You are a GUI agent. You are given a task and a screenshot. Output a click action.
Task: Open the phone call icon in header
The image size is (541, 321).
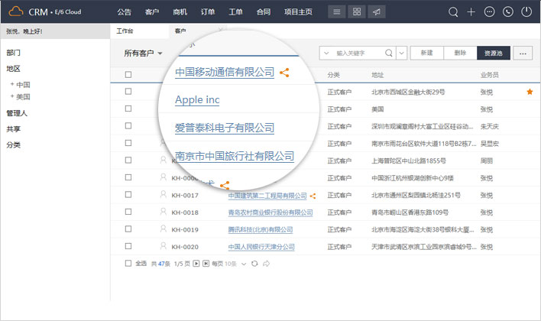pos(508,12)
